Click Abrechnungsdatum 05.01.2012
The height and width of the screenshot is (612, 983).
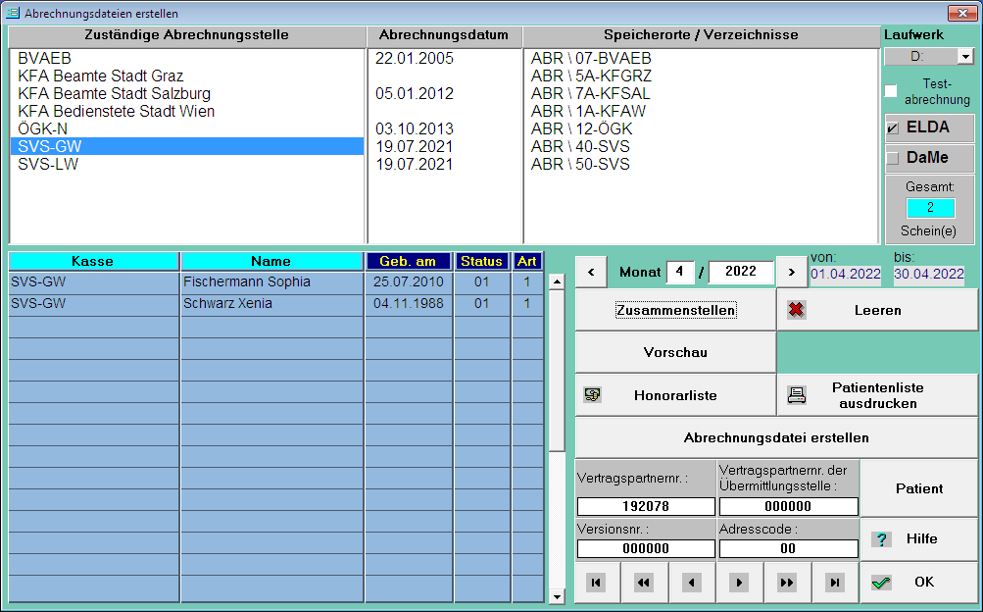pyautogui.click(x=415, y=93)
